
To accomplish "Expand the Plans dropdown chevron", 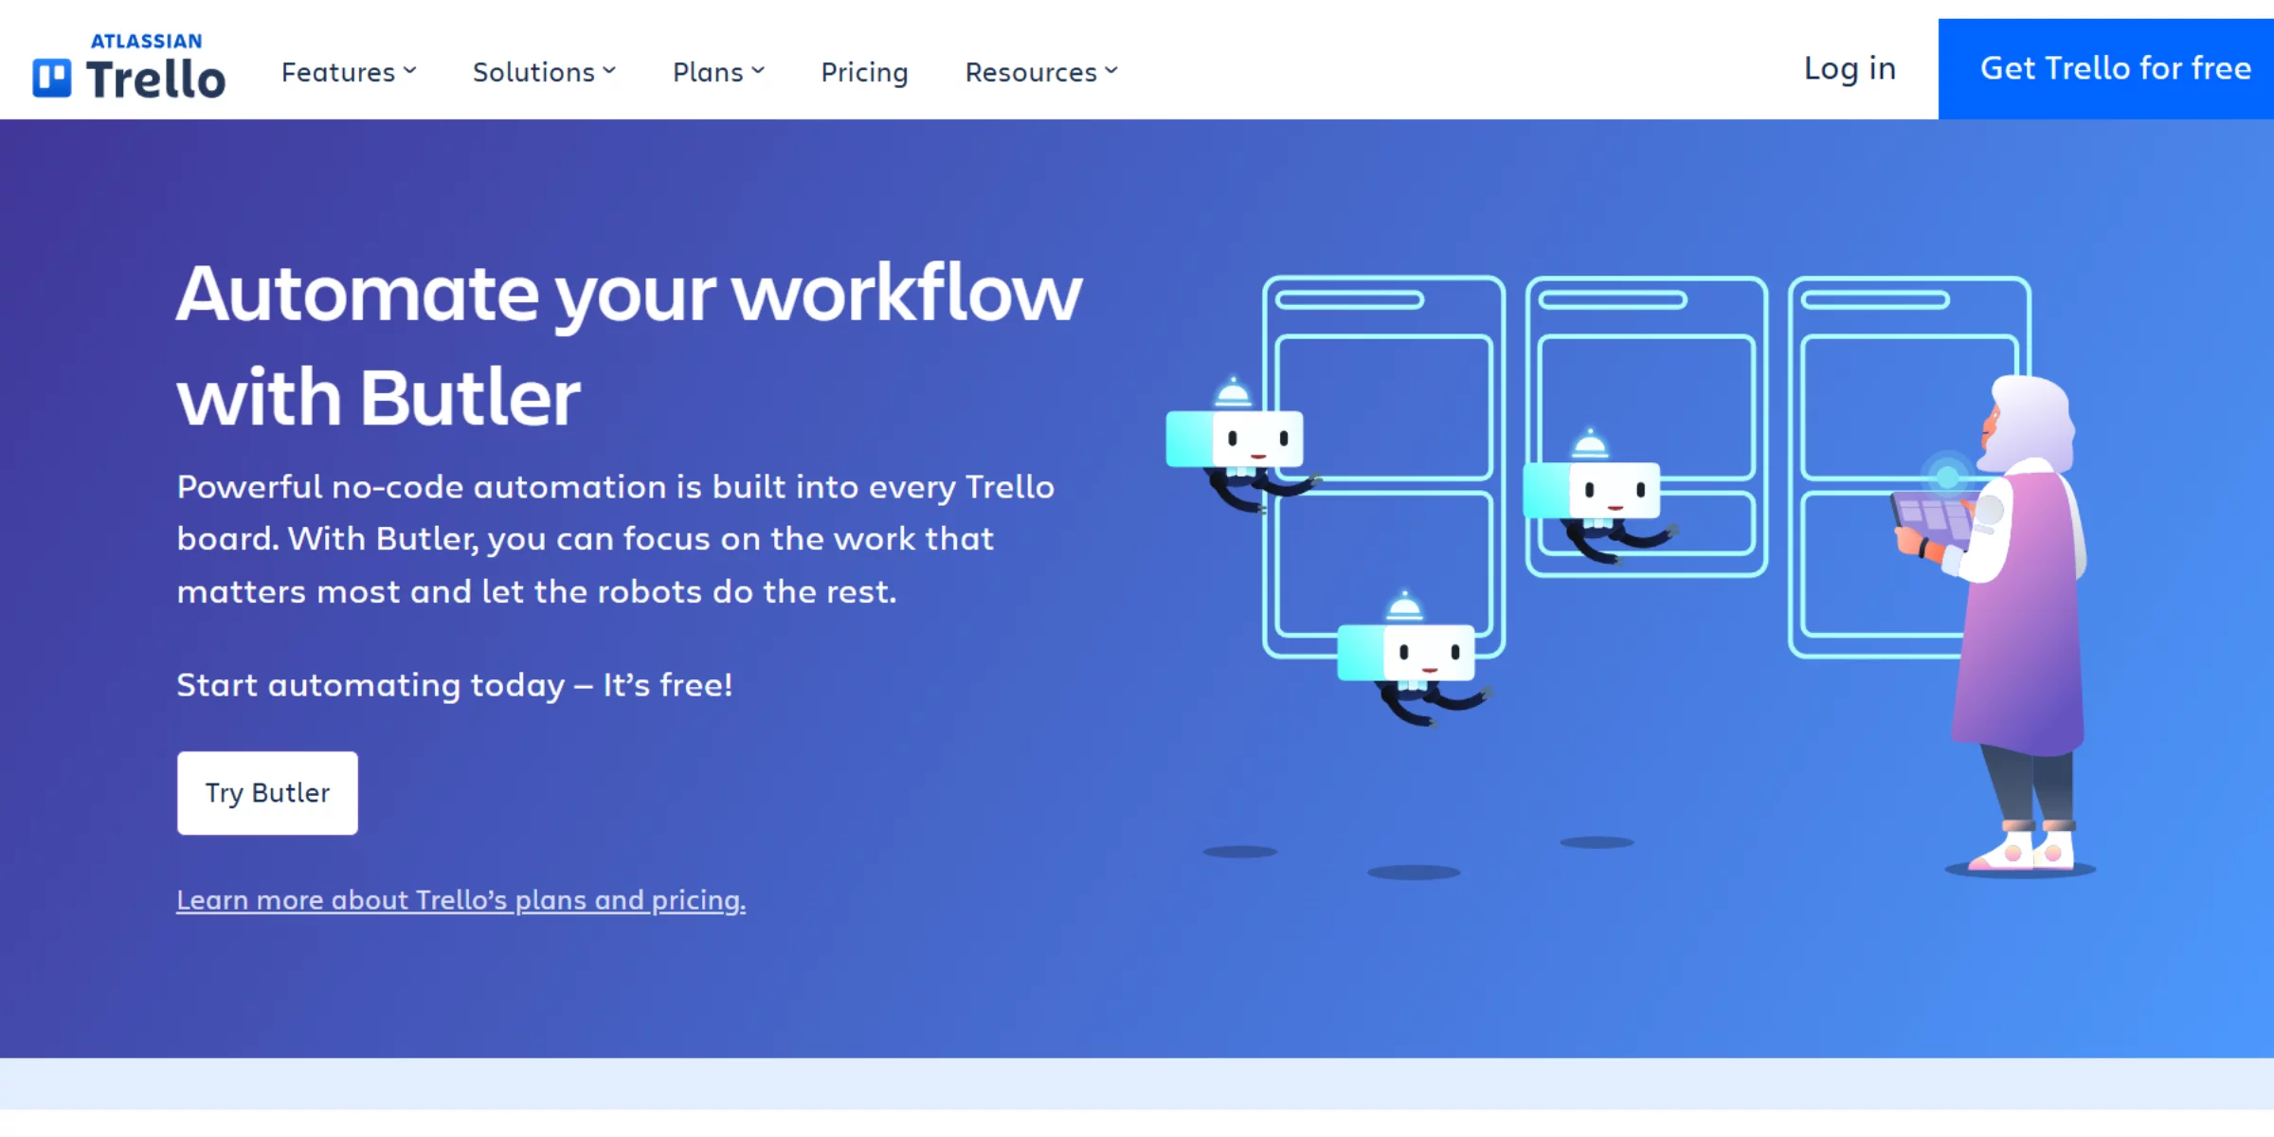I will [758, 71].
